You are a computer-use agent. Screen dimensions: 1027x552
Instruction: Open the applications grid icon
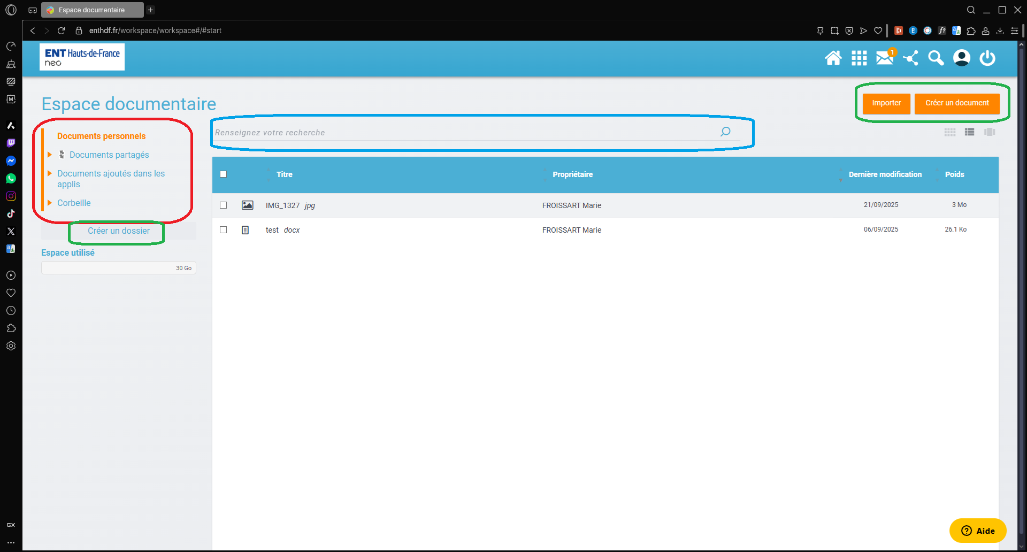(859, 58)
